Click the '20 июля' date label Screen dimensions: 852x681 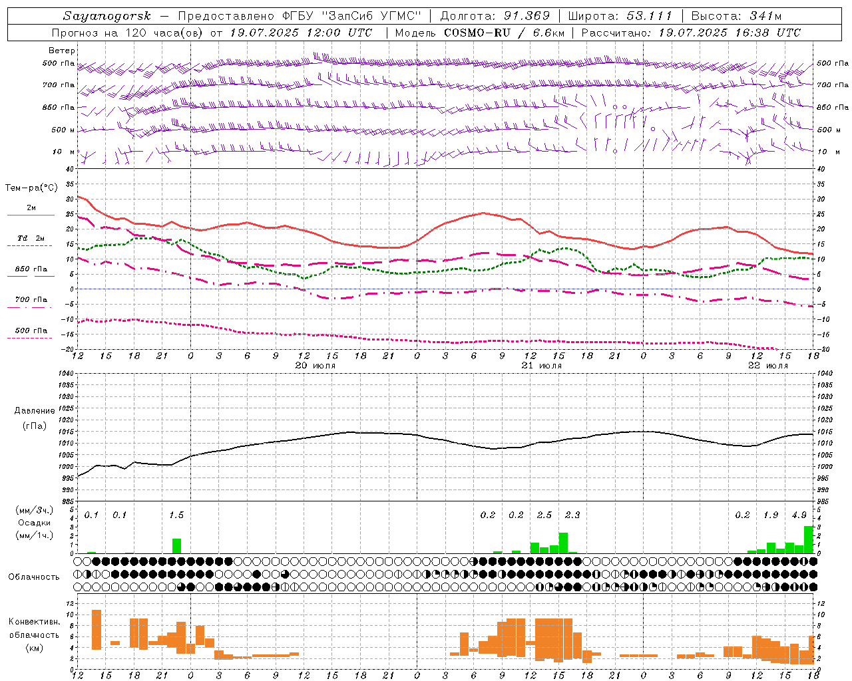[315, 366]
